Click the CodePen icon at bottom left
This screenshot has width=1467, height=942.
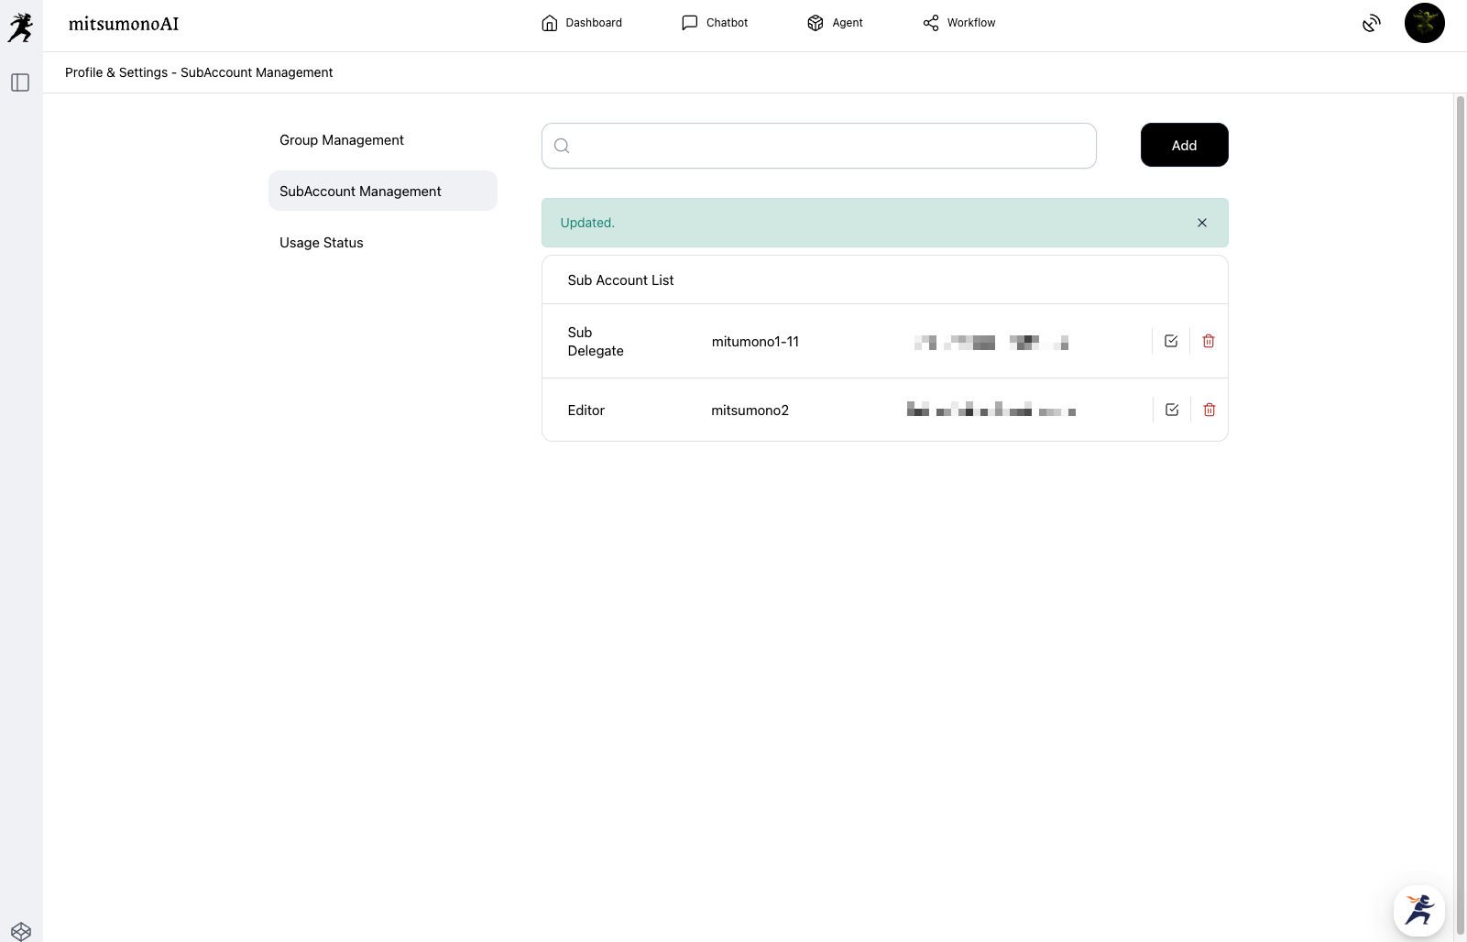(x=21, y=932)
